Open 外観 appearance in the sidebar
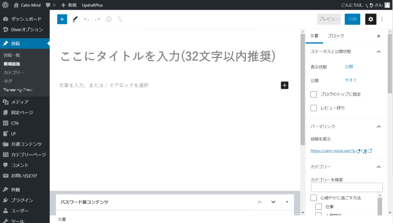Viewport: 393px width, 223px height. tap(25, 190)
